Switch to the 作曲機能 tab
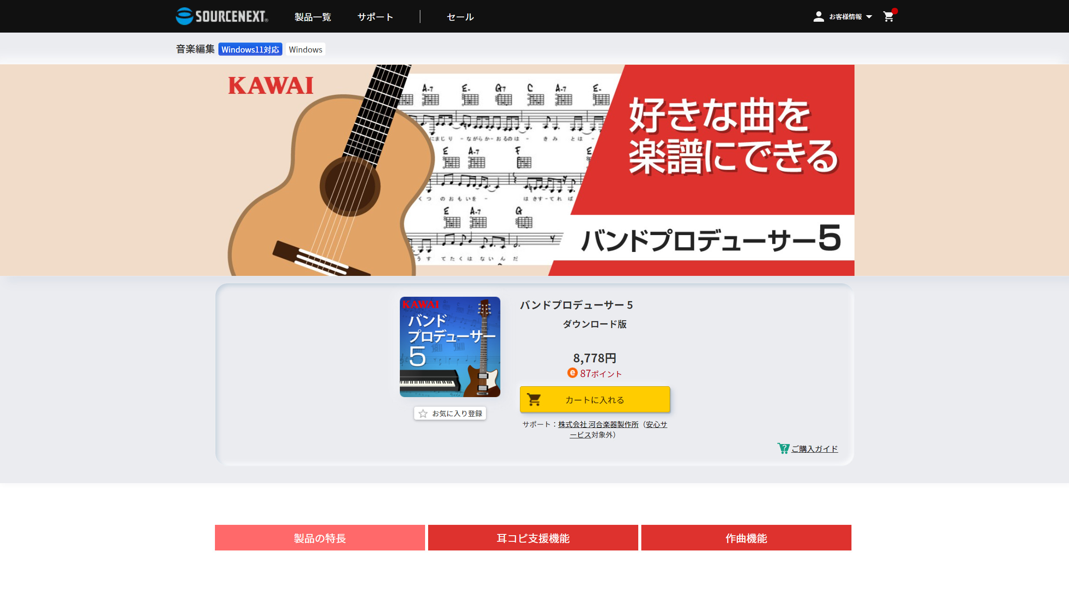 (746, 538)
